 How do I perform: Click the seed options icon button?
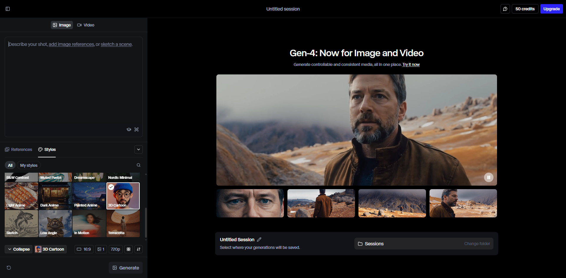click(139, 249)
